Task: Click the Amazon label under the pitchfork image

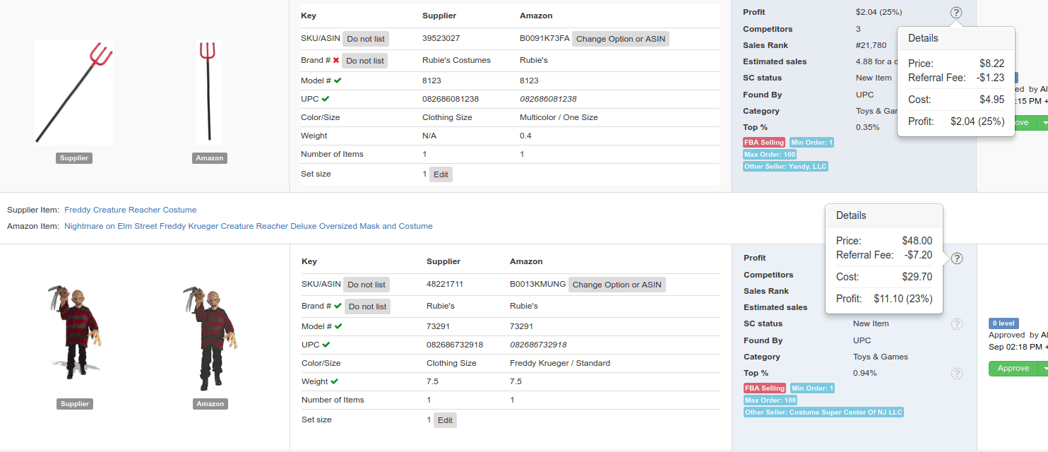Action: click(x=210, y=158)
